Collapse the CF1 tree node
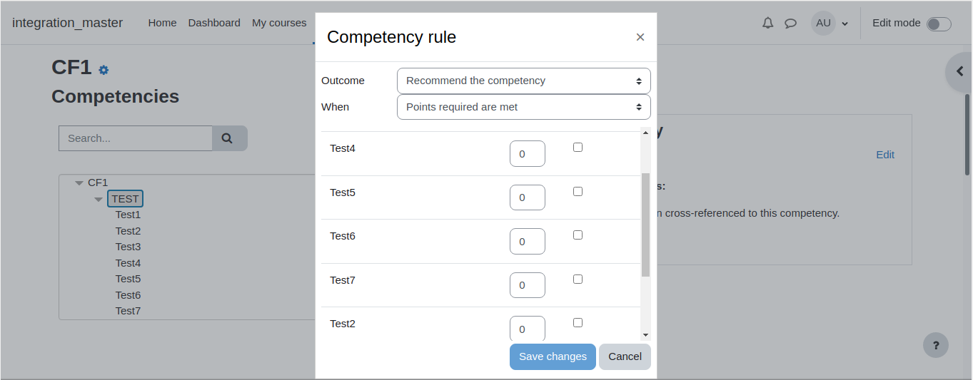This screenshot has width=973, height=380. tap(79, 183)
